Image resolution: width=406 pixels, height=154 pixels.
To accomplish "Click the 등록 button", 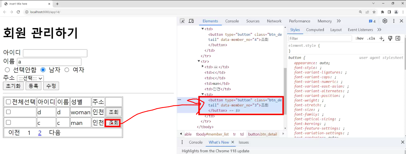I will [x=34, y=86].
